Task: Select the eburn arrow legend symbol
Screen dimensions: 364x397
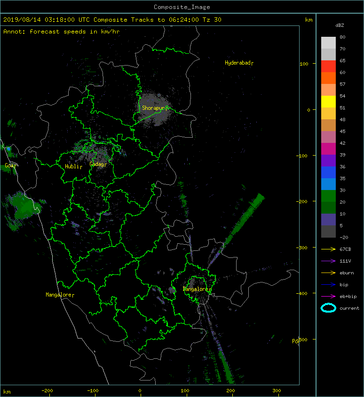Action: coord(328,273)
